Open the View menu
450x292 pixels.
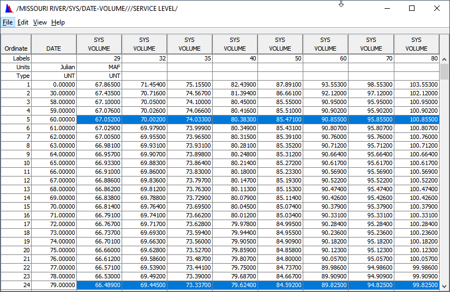pyautogui.click(x=40, y=22)
